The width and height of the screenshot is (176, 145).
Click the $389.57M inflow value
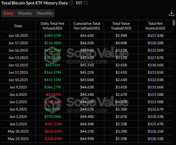(x=52, y=36)
